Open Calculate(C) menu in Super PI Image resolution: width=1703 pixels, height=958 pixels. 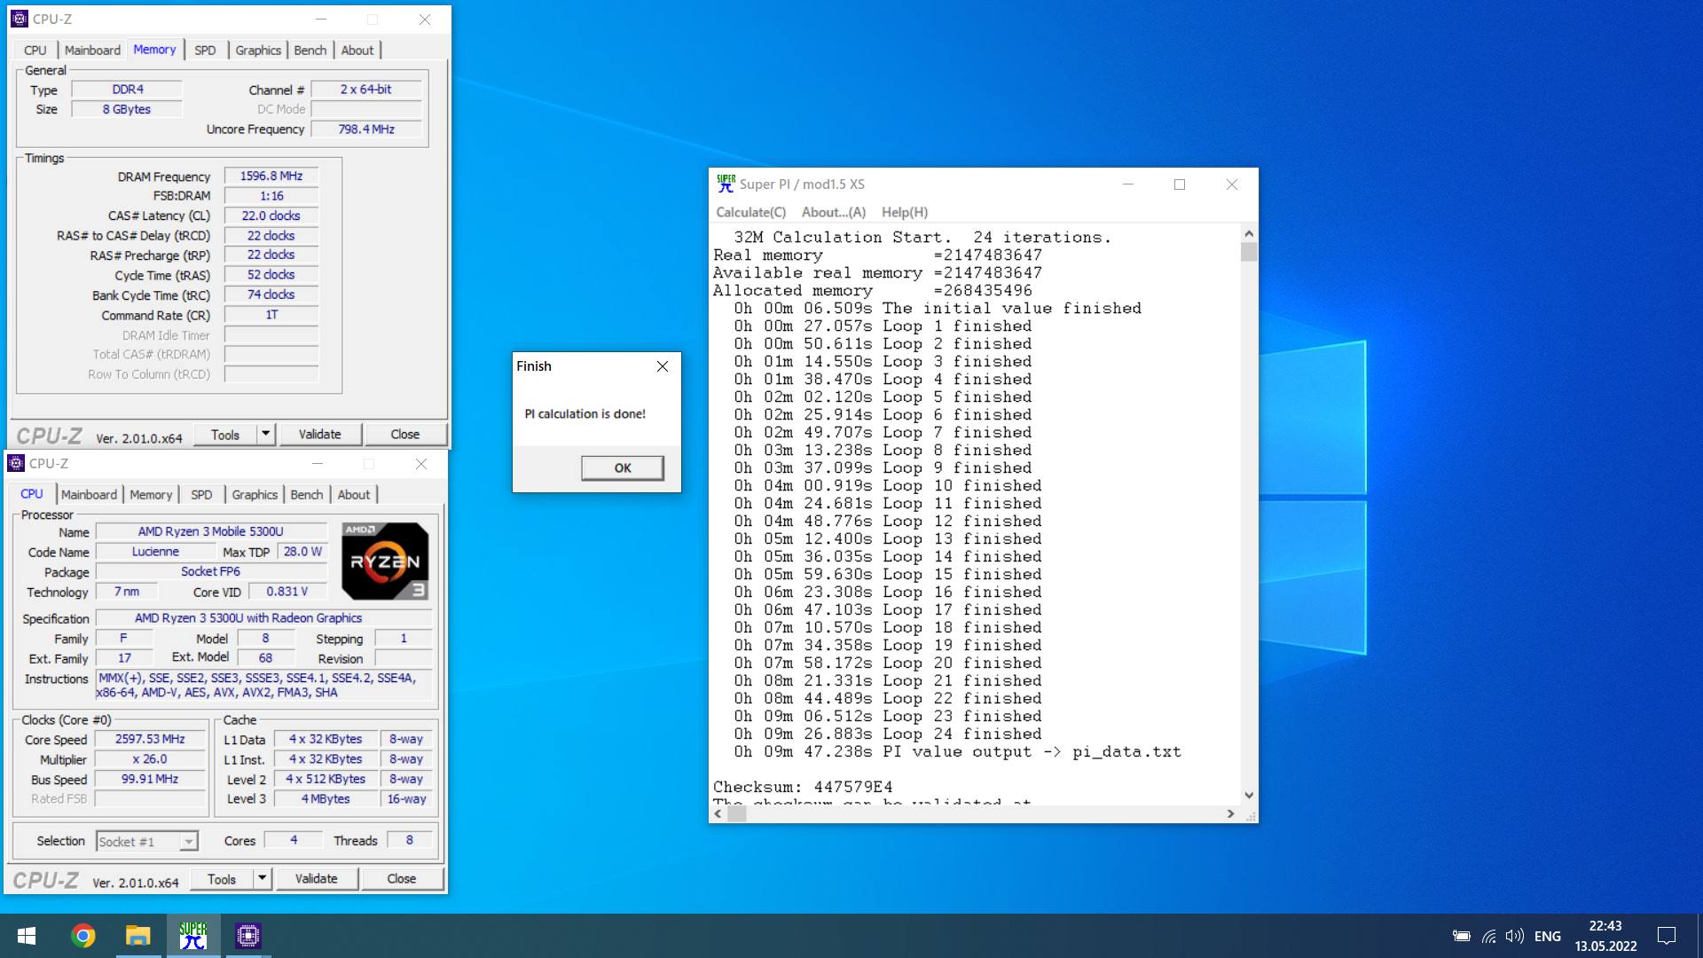750,212
